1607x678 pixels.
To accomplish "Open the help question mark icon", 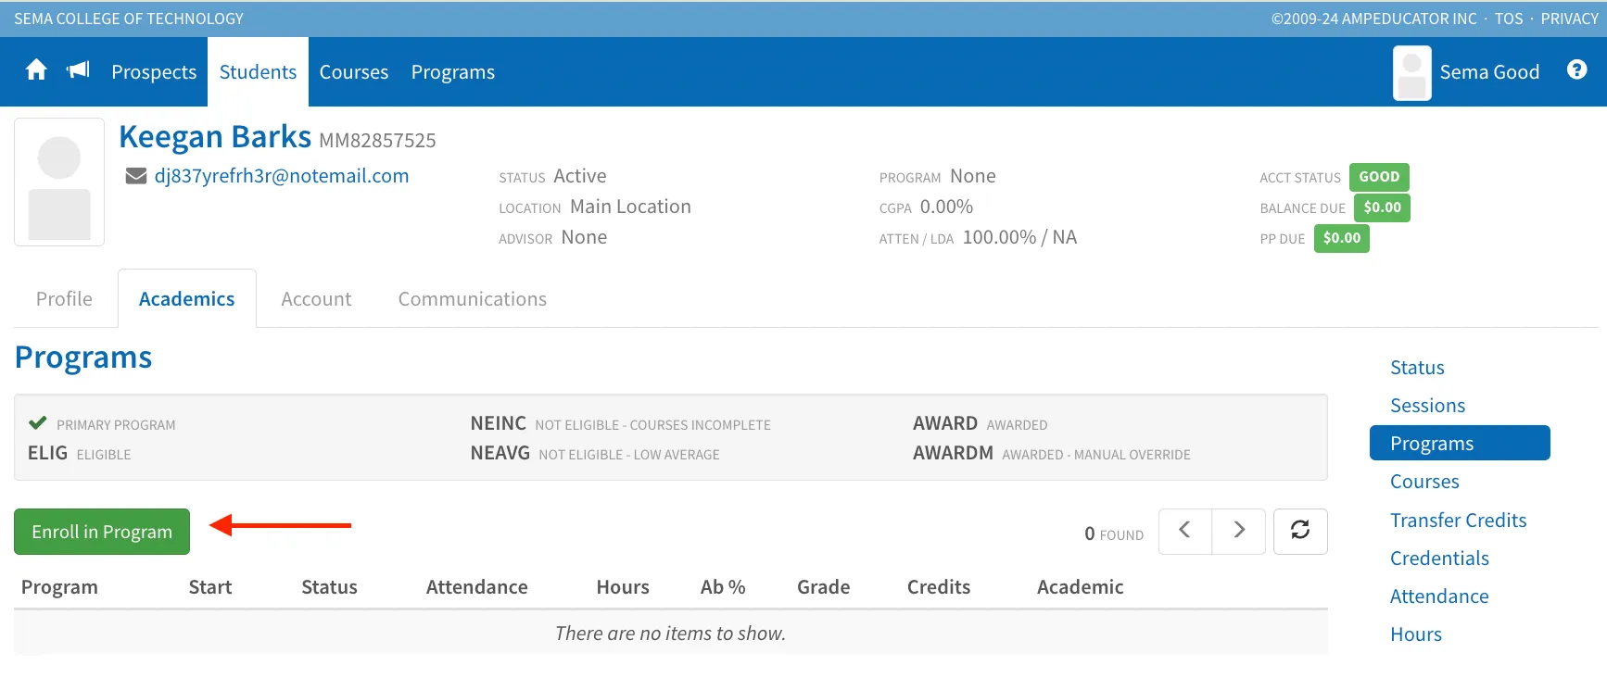I will tap(1576, 70).
